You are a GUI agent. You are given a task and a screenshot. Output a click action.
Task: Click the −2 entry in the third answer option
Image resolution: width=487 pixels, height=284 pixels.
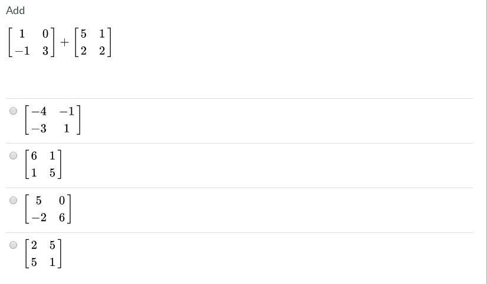pyautogui.click(x=39, y=218)
